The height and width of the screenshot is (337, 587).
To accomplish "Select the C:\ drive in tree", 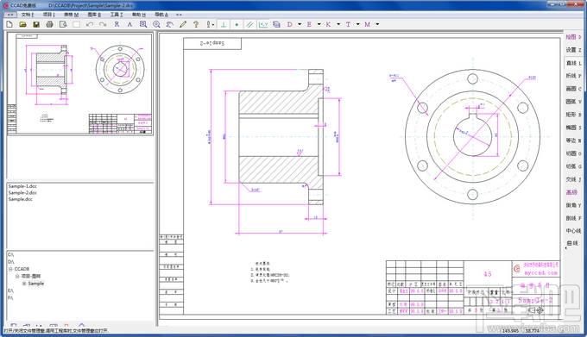I will tap(11, 254).
